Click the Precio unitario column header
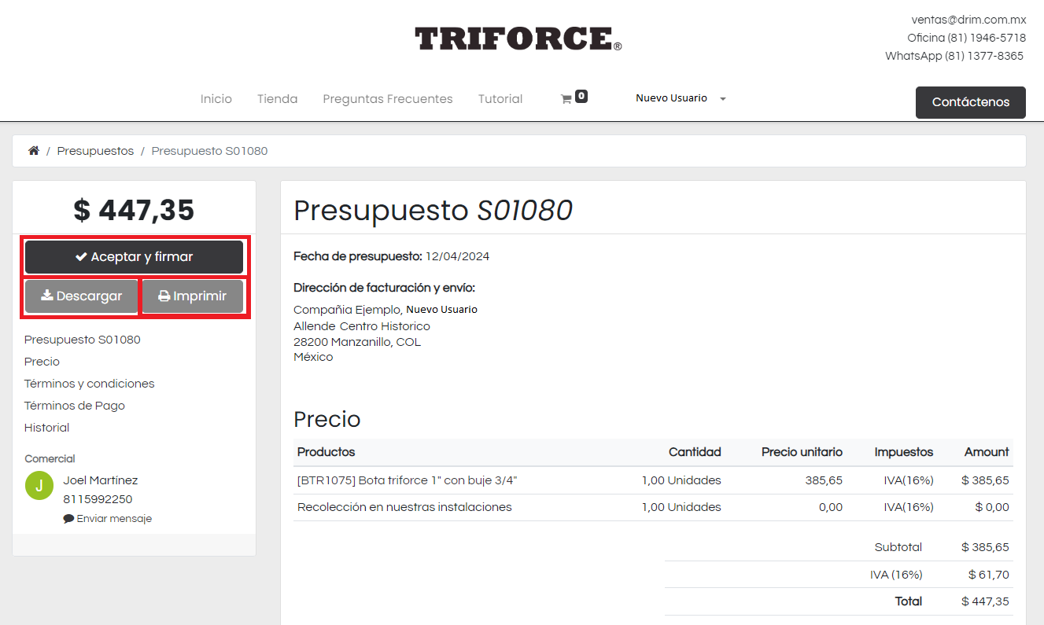 pos(802,452)
